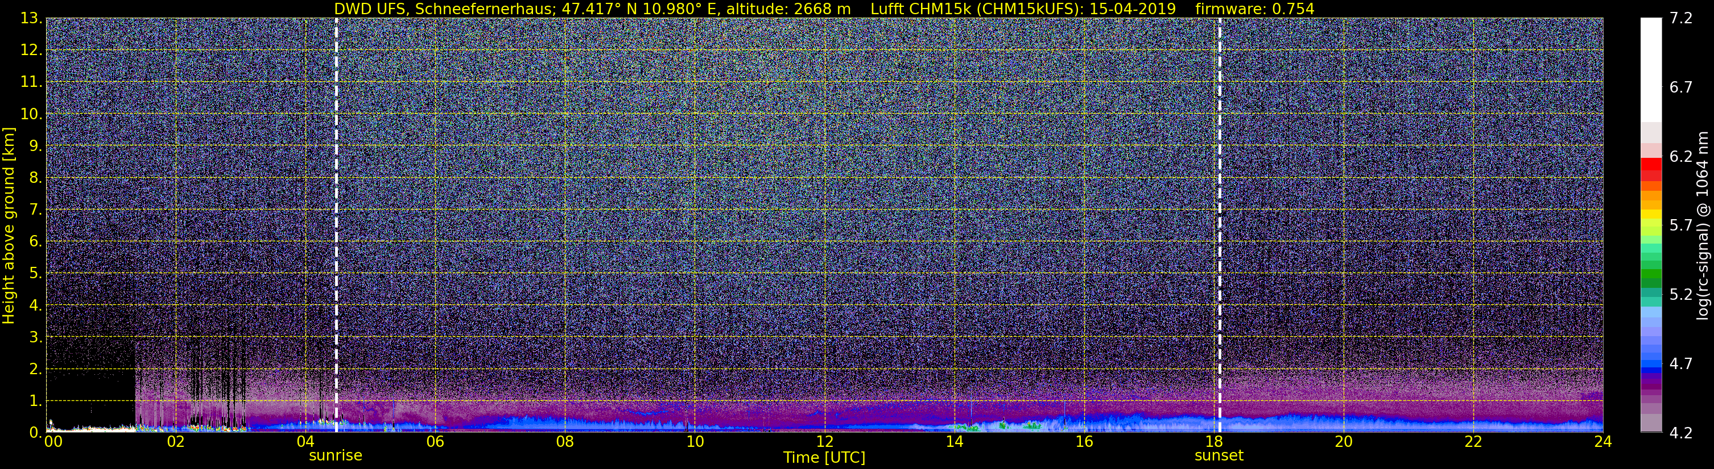Click the colorbar tick value '6.2'
This screenshot has height=469, width=1714.
[1681, 157]
